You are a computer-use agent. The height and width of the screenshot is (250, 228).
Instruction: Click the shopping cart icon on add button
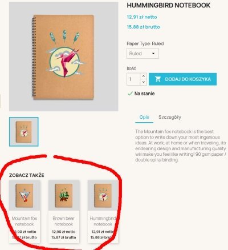[158, 79]
